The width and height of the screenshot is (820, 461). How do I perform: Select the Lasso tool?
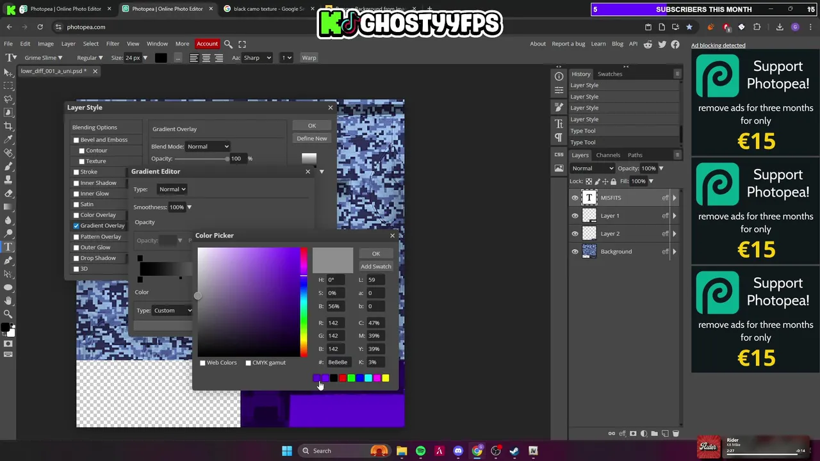pyautogui.click(x=8, y=99)
